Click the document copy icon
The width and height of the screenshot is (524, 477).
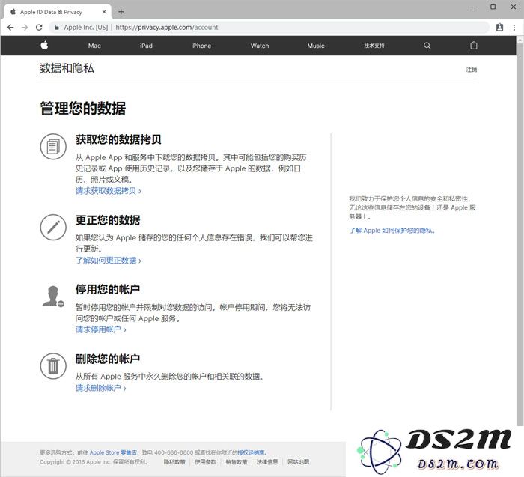[x=53, y=147]
